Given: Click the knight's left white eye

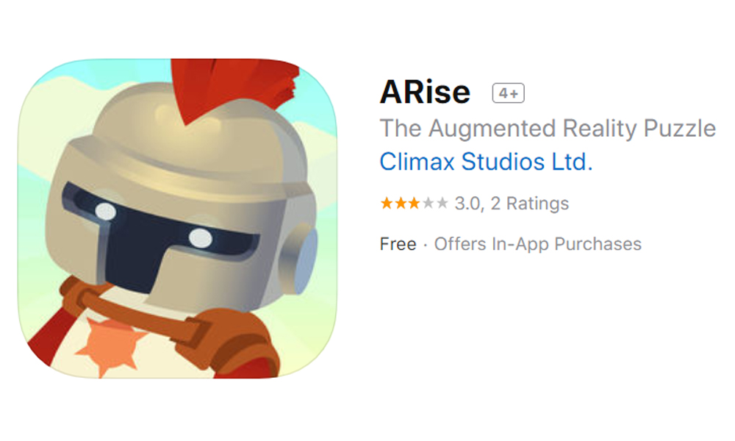Looking at the screenshot, I should [x=106, y=212].
